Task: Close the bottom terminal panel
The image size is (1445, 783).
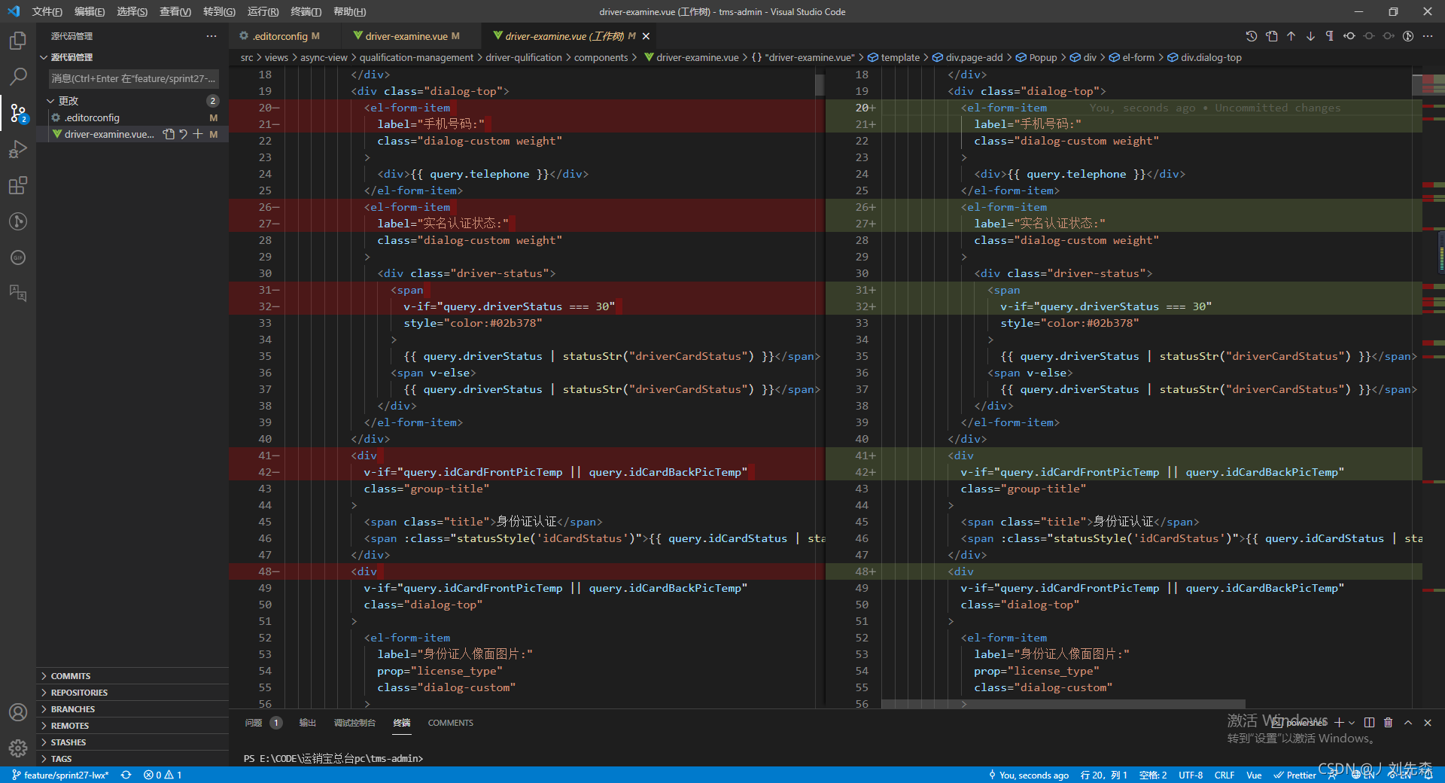Action: click(x=1428, y=723)
